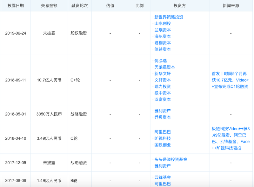Click 阿里巴巴 in the B轮 row
This screenshot has height=187, width=254.
tap(163, 184)
